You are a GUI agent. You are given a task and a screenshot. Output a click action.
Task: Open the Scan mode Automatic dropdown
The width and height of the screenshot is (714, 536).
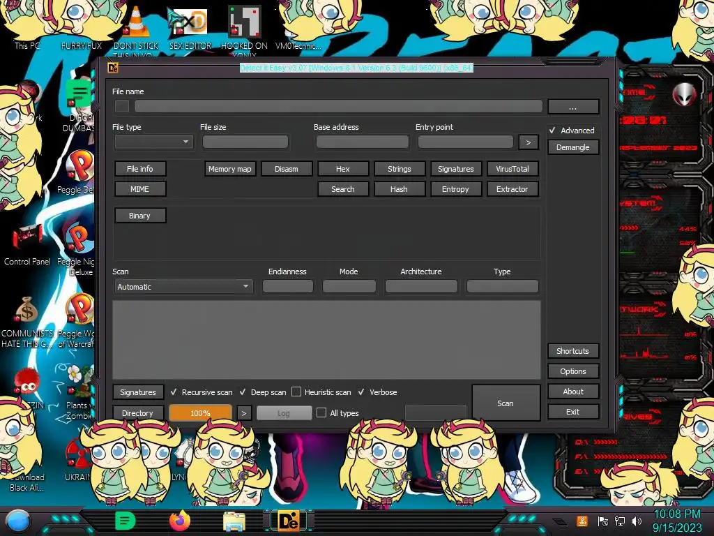pyautogui.click(x=183, y=287)
